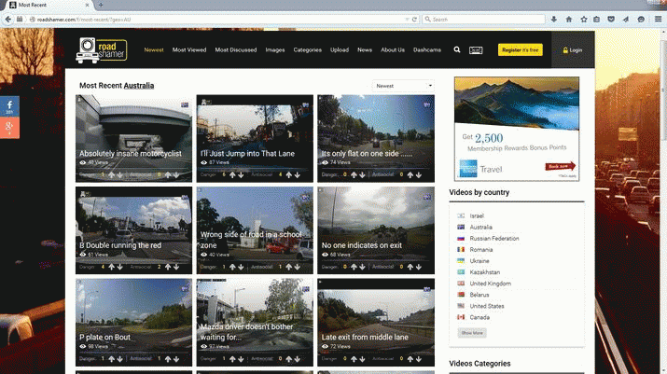Open the News section
667x374 pixels.
click(365, 49)
